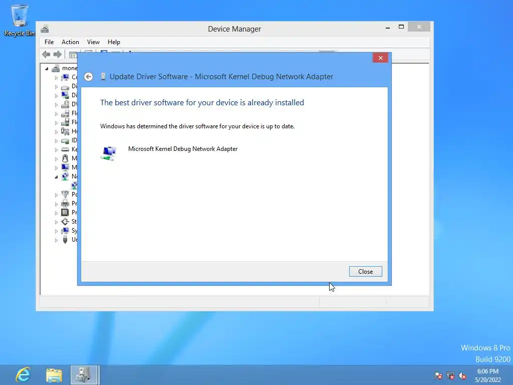Viewport: 513px width, 385px height.
Task: Click the 'best driver software already installed' heading
Action: click(202, 102)
